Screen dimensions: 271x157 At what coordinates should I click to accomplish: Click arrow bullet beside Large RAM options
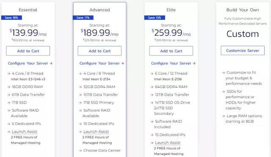223,116
